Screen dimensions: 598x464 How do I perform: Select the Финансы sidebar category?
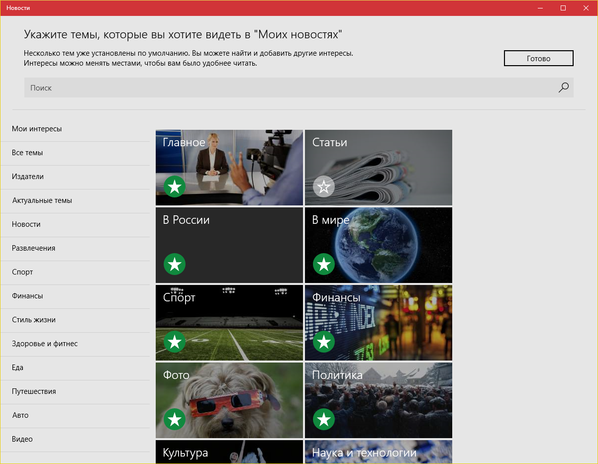(x=75, y=296)
